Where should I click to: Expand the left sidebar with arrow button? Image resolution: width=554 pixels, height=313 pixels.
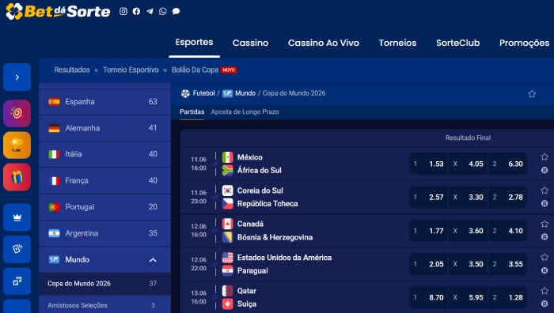coord(17,77)
